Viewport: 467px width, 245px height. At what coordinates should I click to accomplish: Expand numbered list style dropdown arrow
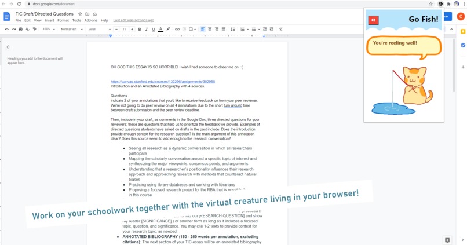tap(248, 30)
